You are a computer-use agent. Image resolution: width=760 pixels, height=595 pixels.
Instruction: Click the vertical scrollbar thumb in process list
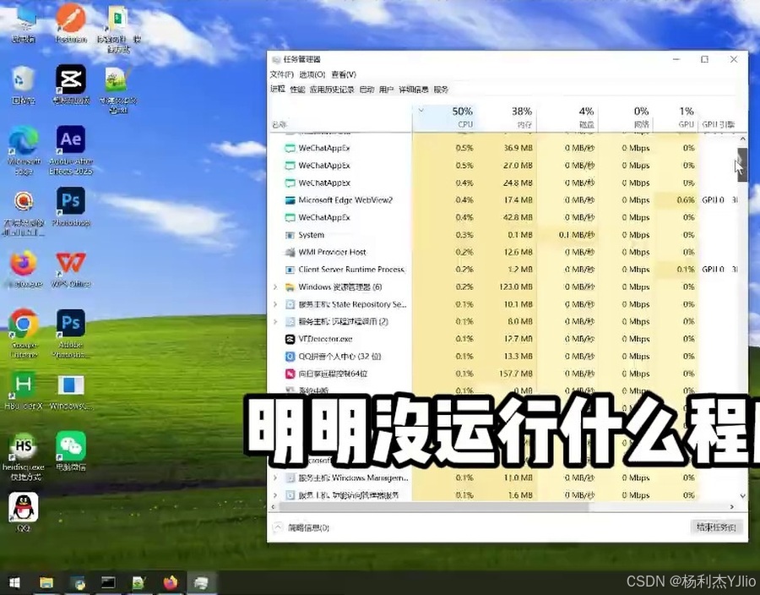click(742, 165)
